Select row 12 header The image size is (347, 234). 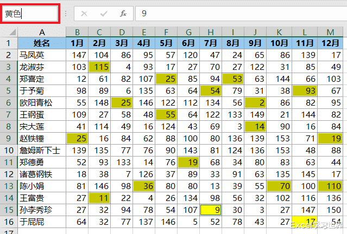(x=9, y=174)
